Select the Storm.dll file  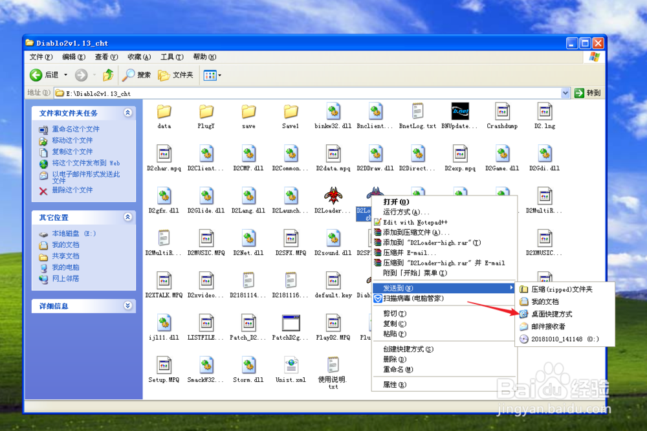pyautogui.click(x=248, y=370)
